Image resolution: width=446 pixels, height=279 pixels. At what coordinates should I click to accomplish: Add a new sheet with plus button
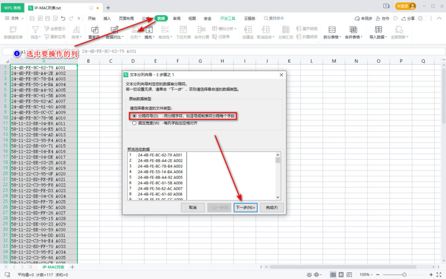pos(72,267)
